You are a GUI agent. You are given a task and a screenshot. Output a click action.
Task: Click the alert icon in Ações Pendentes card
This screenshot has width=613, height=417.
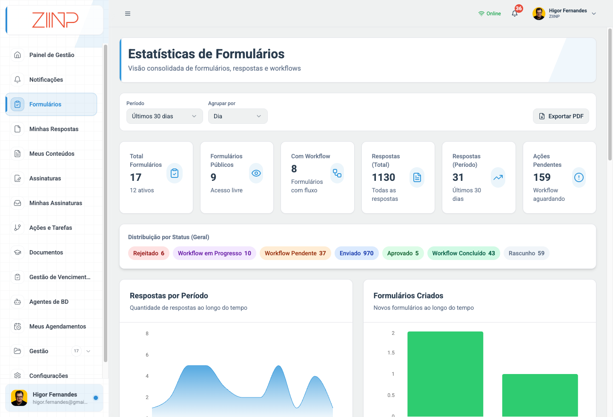click(x=579, y=177)
